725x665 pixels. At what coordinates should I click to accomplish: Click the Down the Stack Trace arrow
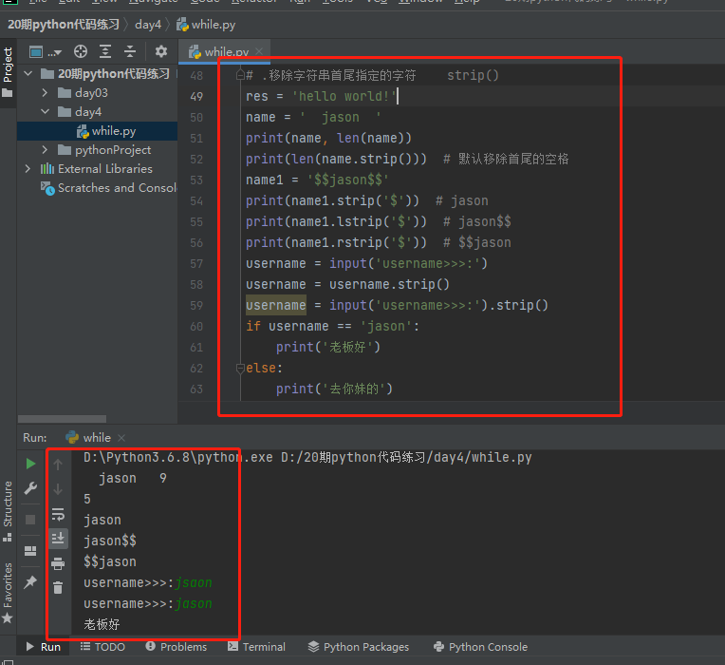[x=58, y=488]
